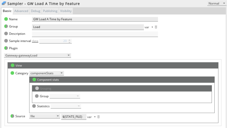Click the Description text field

95,34
